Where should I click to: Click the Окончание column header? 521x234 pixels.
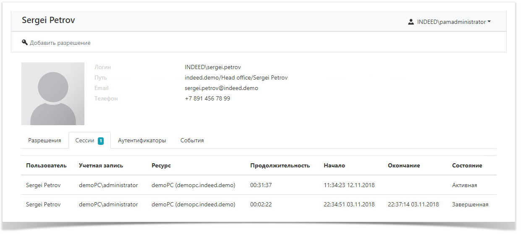click(403, 165)
